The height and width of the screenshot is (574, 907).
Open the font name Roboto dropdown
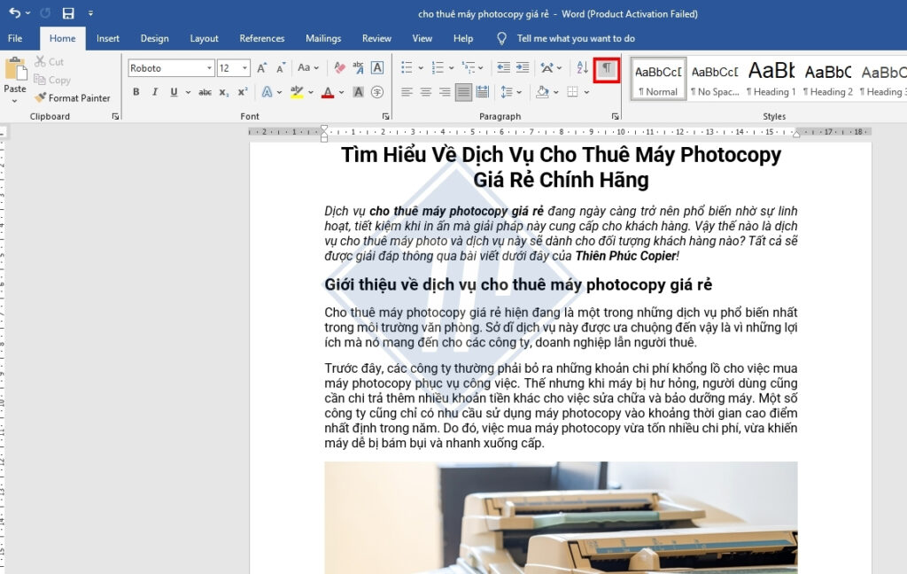pyautogui.click(x=209, y=67)
